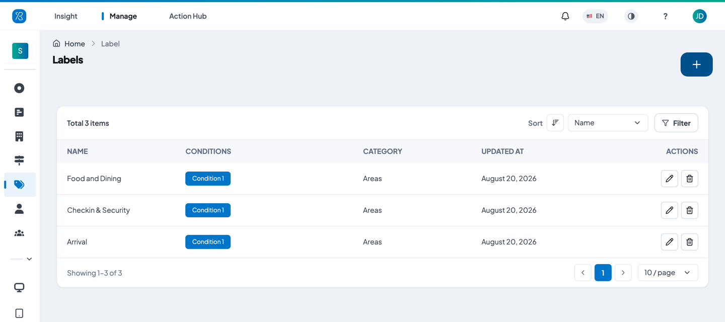Image resolution: width=725 pixels, height=322 pixels.
Task: Click the Label breadcrumb text
Action: point(110,44)
